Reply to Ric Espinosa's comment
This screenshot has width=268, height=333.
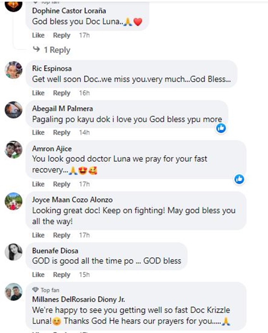pyautogui.click(x=61, y=93)
